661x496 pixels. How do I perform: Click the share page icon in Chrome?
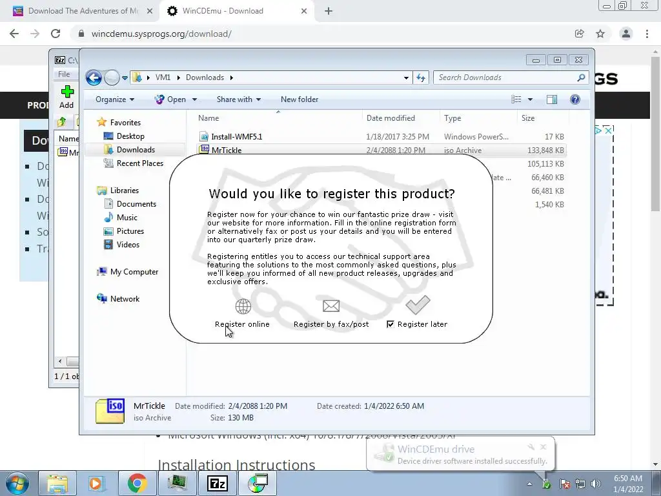click(x=579, y=34)
